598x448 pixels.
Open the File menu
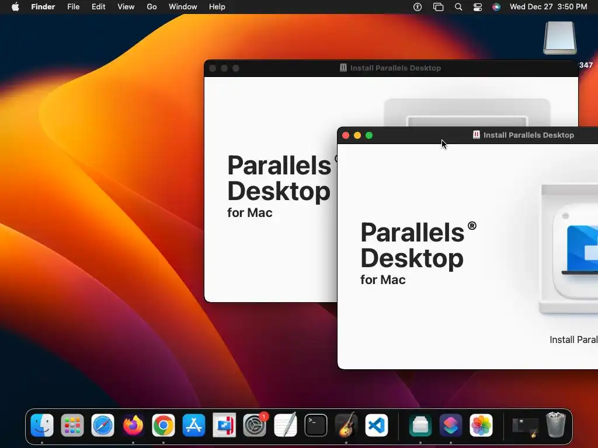[73, 7]
